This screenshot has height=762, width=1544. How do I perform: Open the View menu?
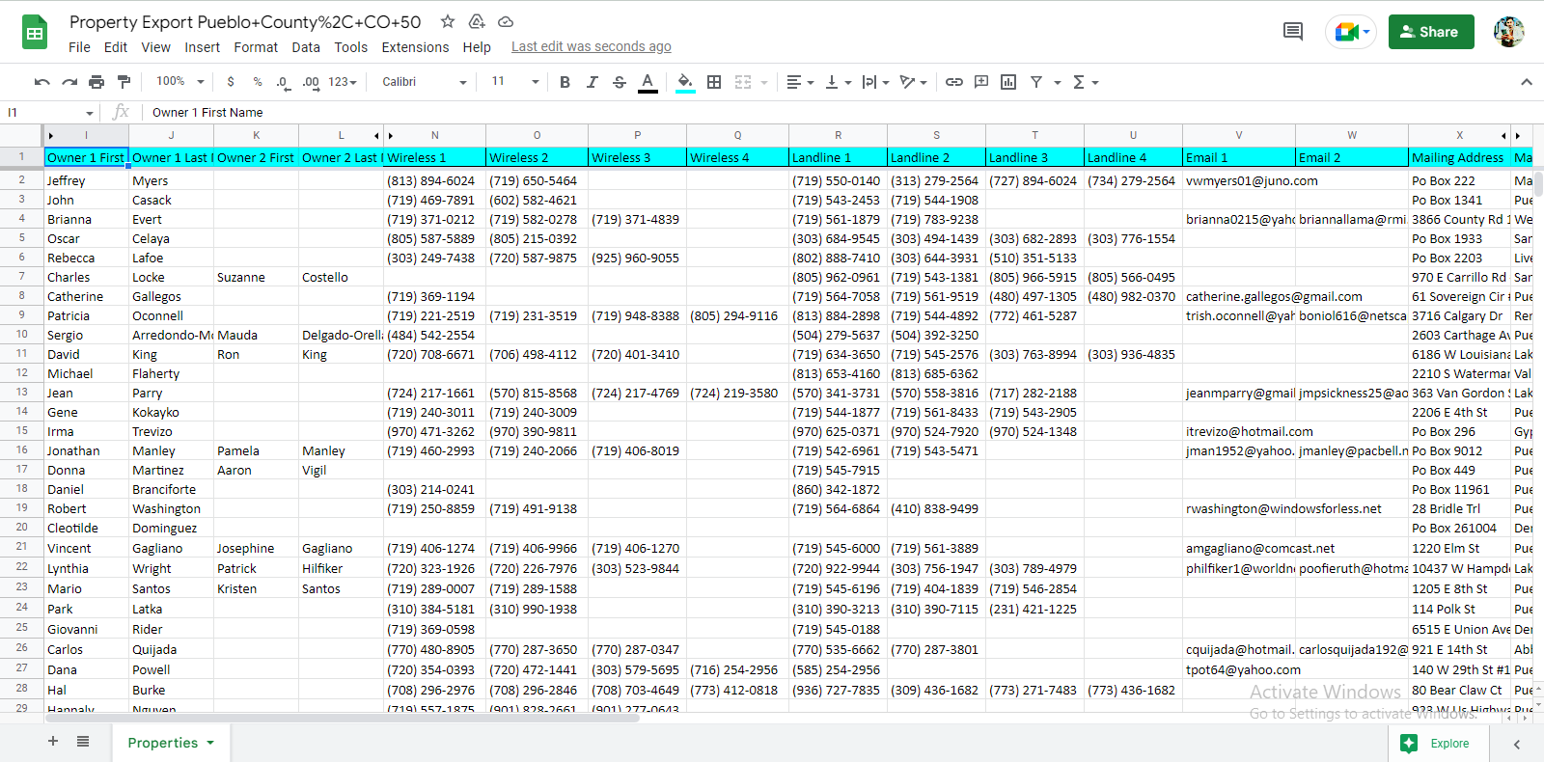tap(155, 47)
